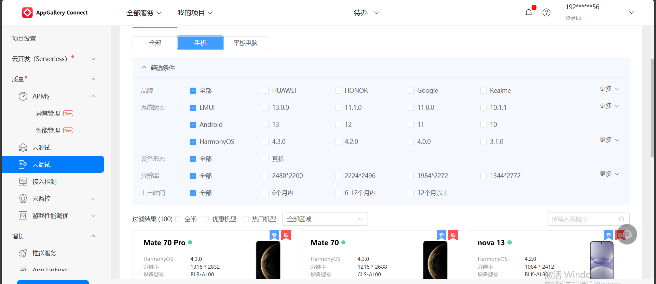Click the 云调试 cloud debugging icon
This screenshot has height=284, width=656.
coord(23,165)
